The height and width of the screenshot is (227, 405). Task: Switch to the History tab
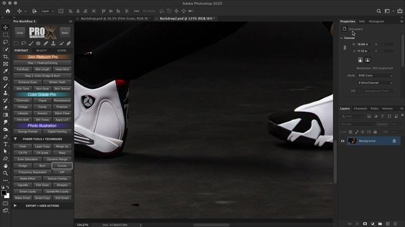pos(387,108)
